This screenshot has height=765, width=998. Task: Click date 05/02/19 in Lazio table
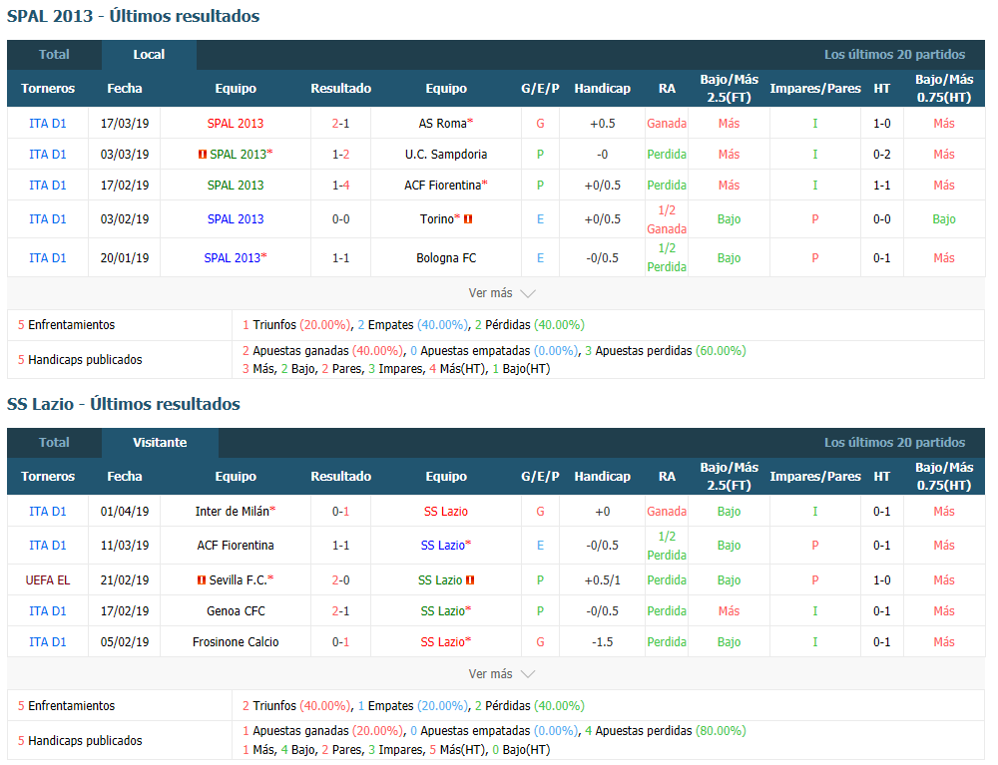(x=125, y=642)
